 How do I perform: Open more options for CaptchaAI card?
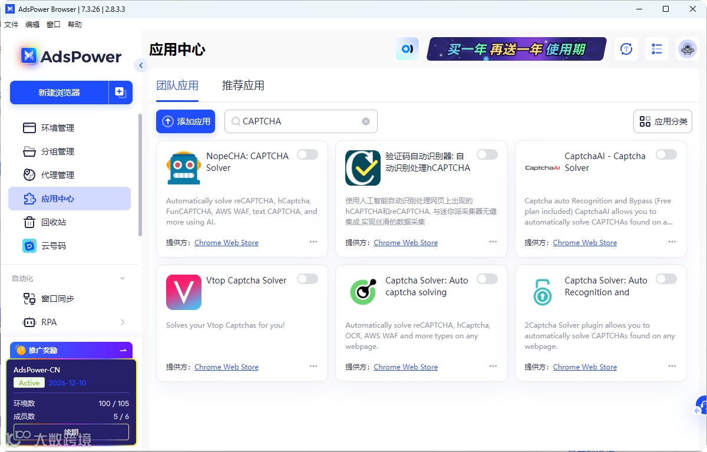pyautogui.click(x=672, y=242)
